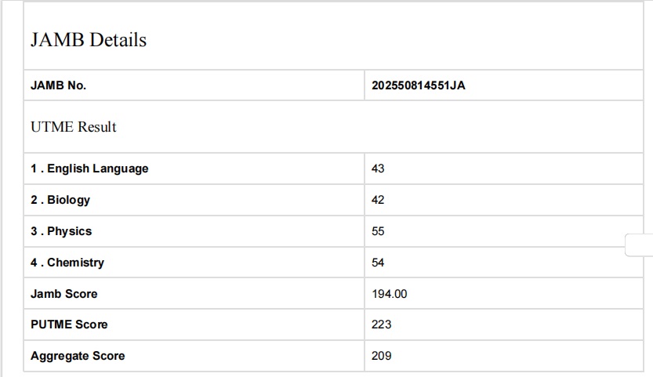Click the Aggregate Score value 209

click(382, 356)
